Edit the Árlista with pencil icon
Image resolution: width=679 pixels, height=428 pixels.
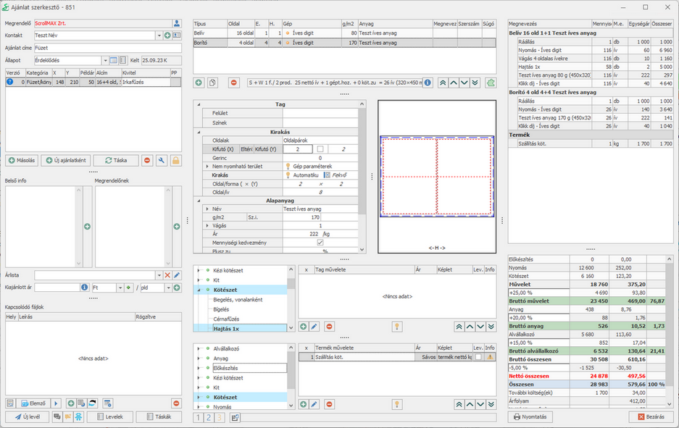coord(177,275)
